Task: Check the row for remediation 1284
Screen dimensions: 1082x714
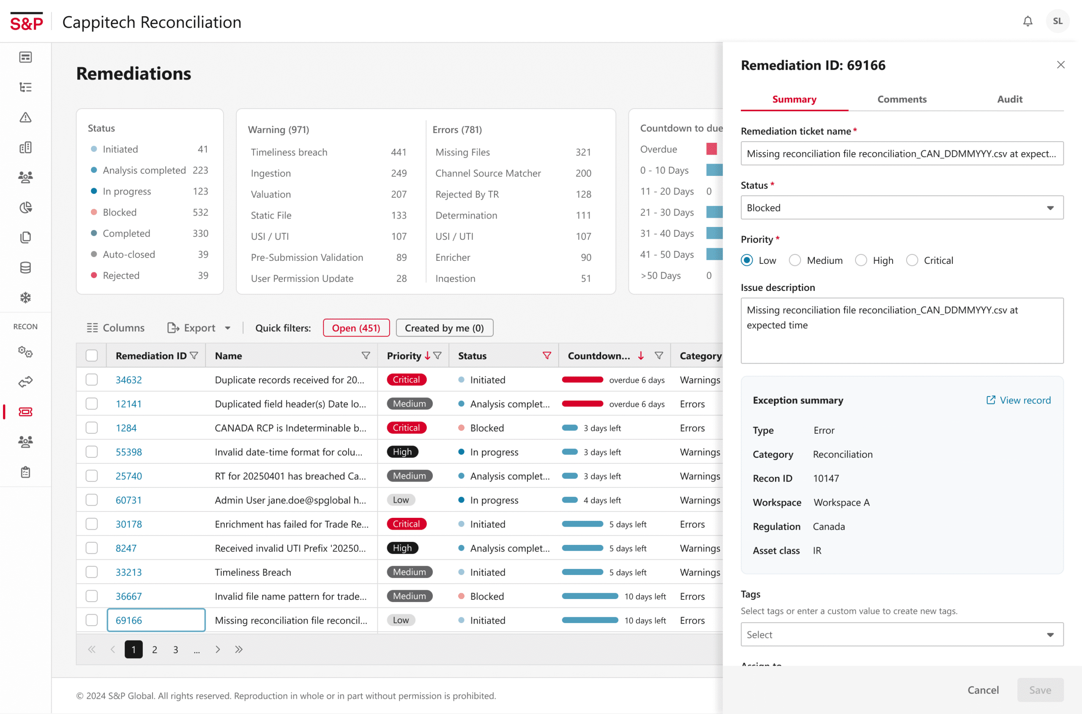Action: click(x=91, y=427)
